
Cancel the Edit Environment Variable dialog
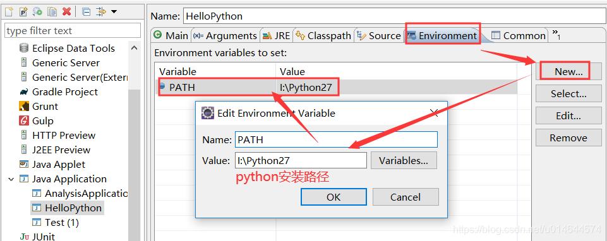tap(406, 197)
